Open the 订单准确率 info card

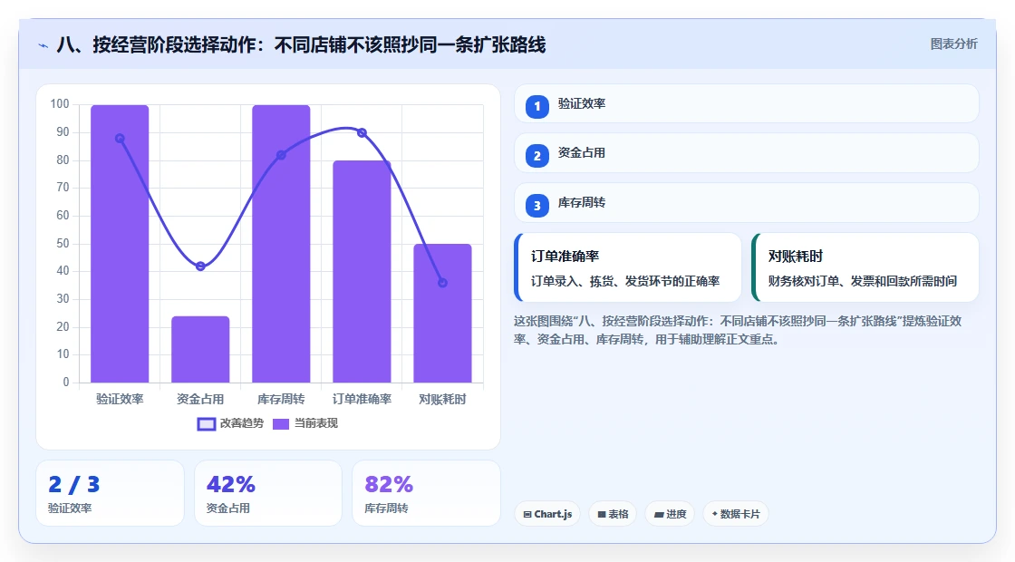pos(627,267)
